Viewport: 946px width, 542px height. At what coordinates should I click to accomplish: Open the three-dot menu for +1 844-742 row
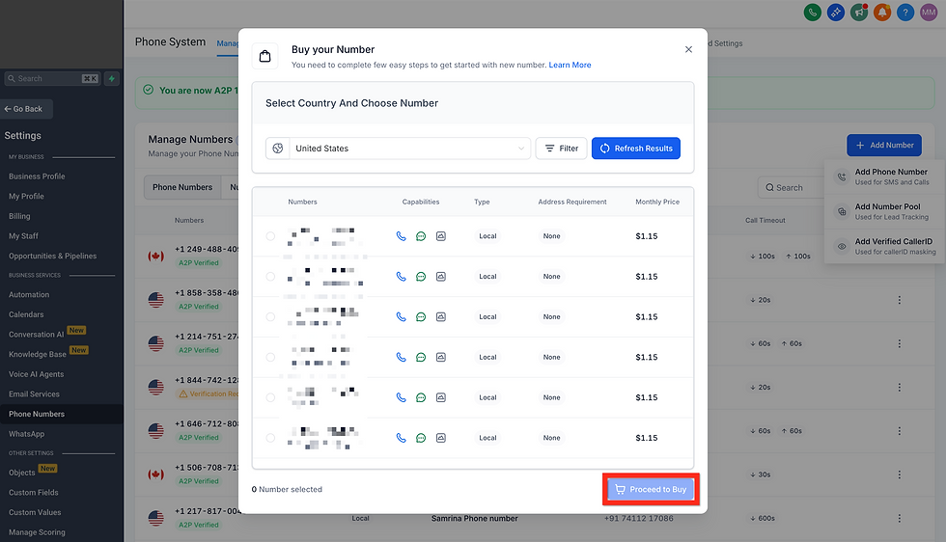tap(899, 387)
